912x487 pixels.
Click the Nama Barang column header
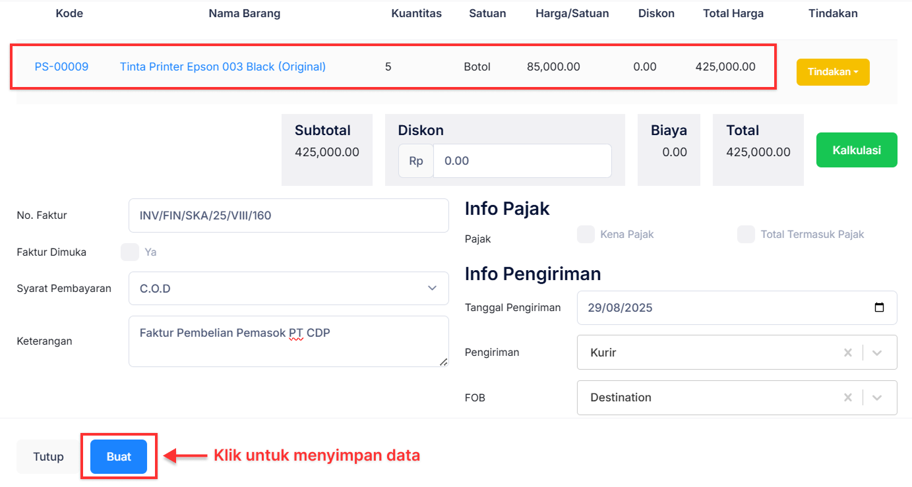click(244, 13)
